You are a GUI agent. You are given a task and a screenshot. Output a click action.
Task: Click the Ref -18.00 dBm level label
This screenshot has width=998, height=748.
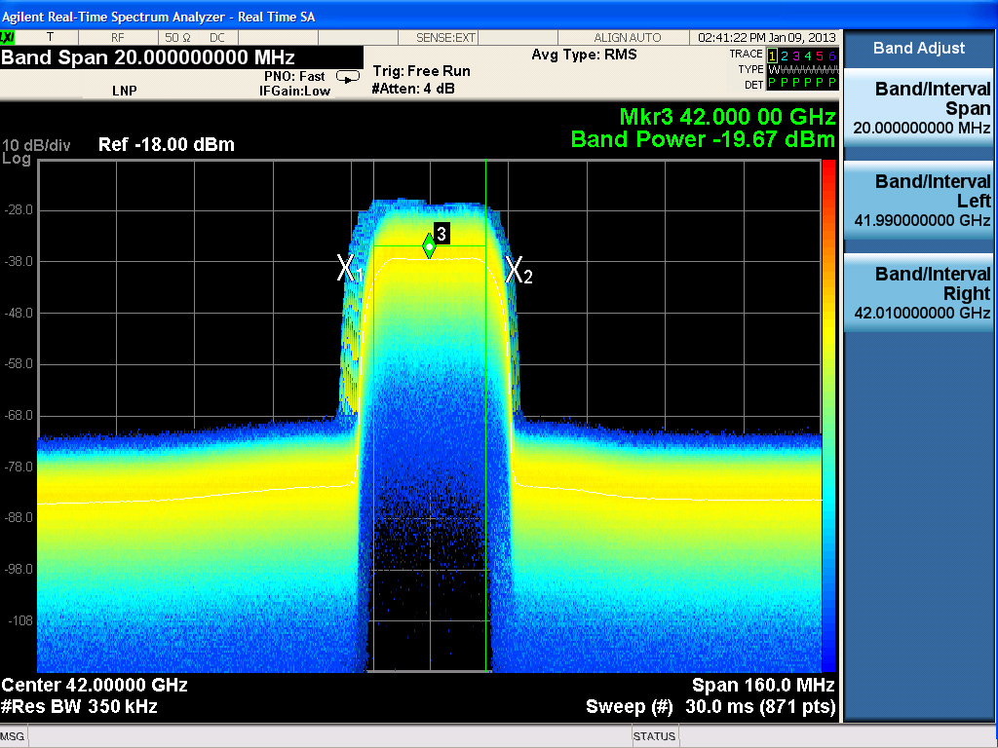(167, 145)
